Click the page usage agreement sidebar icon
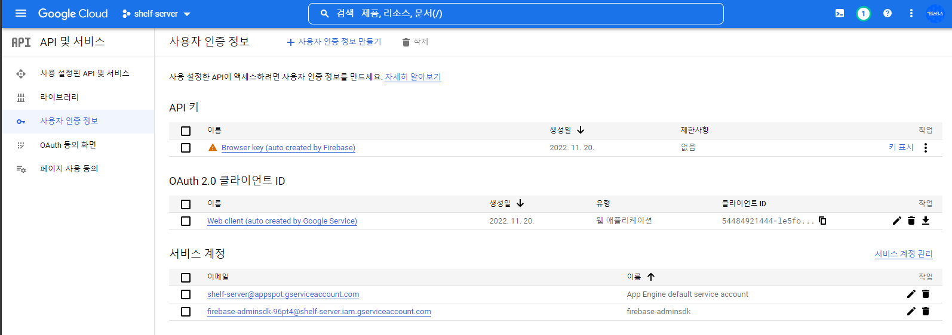 click(21, 169)
